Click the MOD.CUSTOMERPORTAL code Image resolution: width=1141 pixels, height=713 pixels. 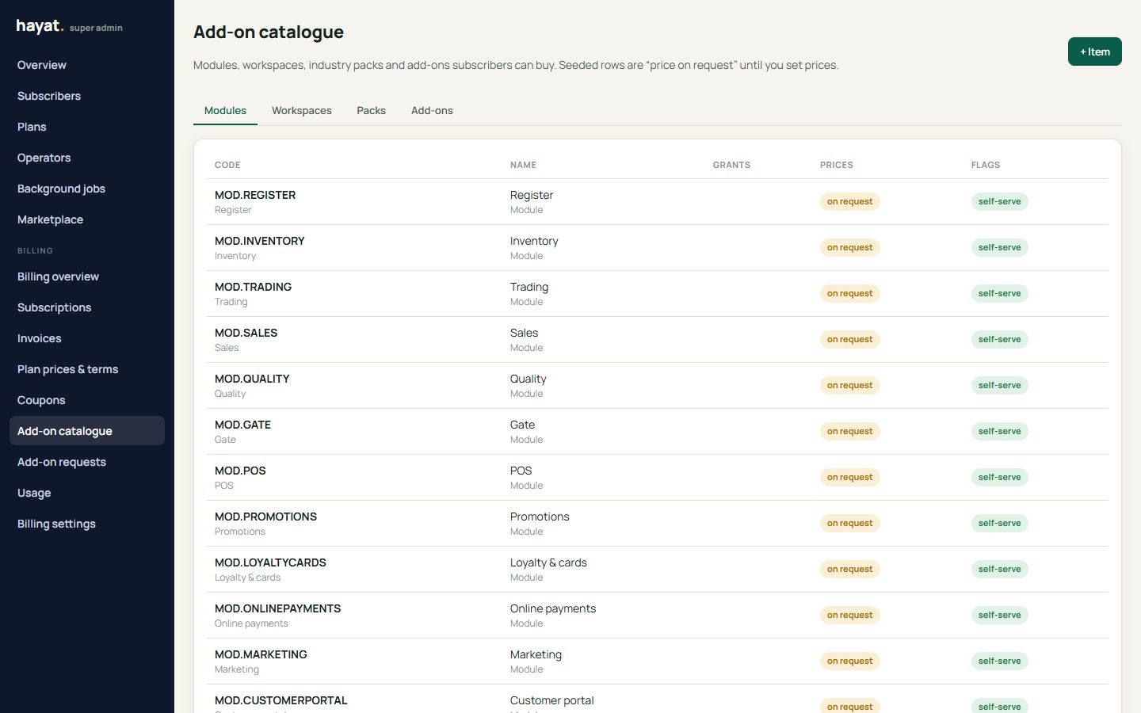(280, 700)
